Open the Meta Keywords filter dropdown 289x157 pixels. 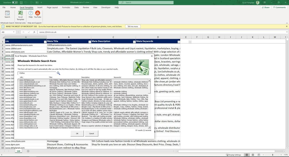click(x=179, y=42)
